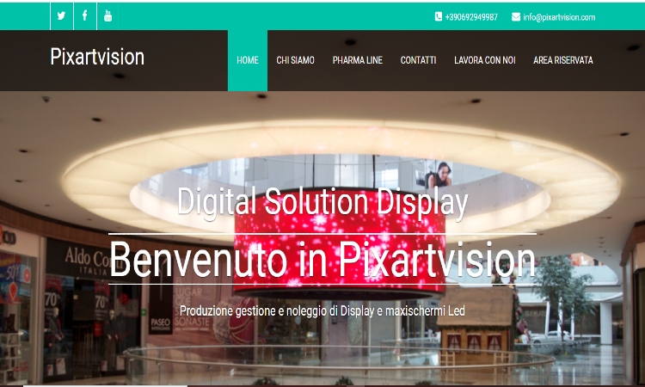This screenshot has height=387, width=645.
Task: Open the Facebook social icon
Action: click(84, 15)
